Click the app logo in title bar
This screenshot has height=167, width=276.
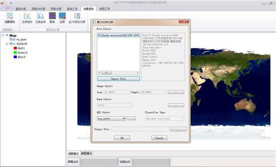[2, 3]
